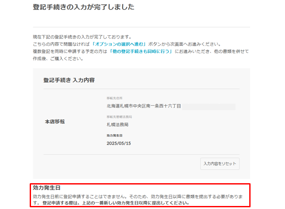Select the date 2025/05/15

[x=118, y=143]
